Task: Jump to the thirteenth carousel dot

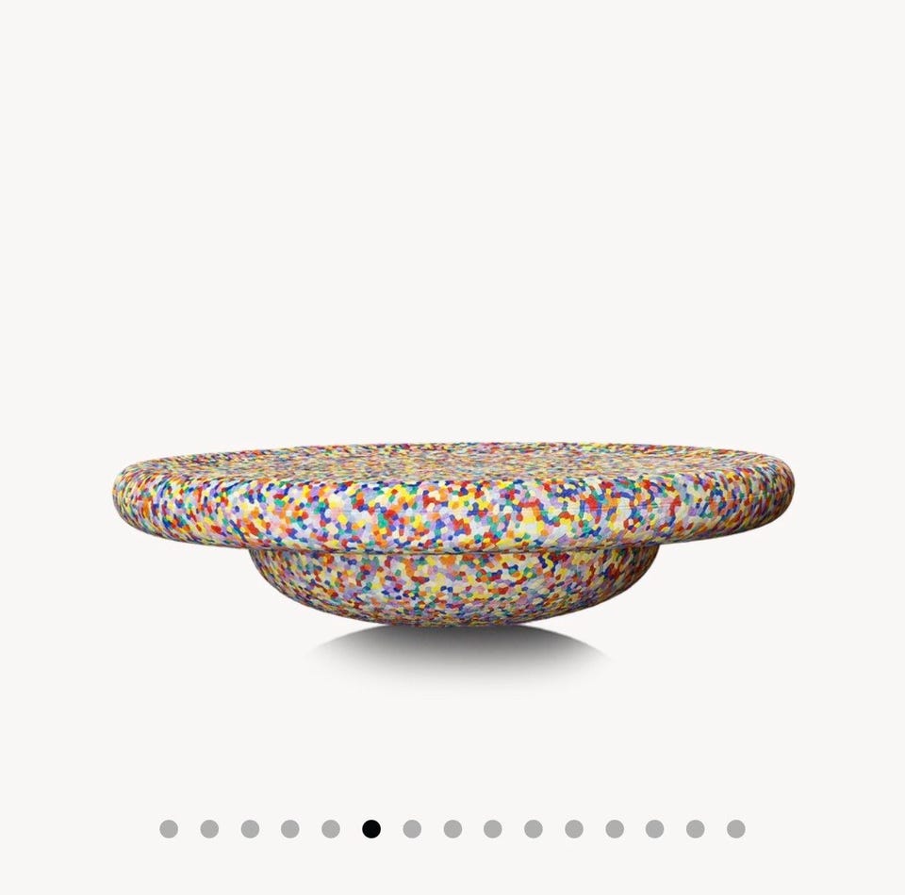Action: click(655, 829)
